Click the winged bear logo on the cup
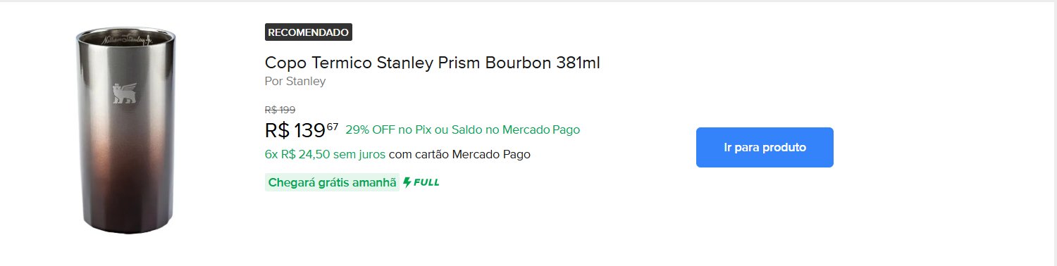The image size is (1057, 266). (x=124, y=94)
